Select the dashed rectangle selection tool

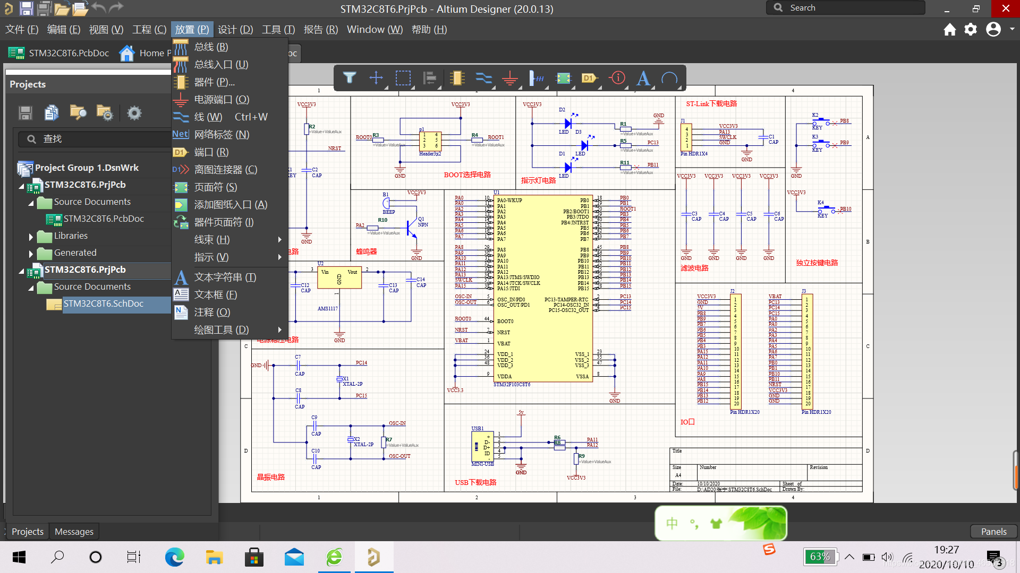(x=403, y=78)
